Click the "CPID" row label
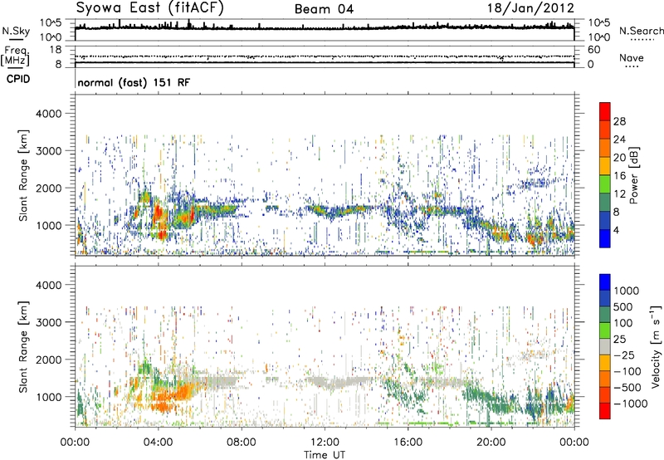This screenshot has height=460, width=664. pos(18,79)
